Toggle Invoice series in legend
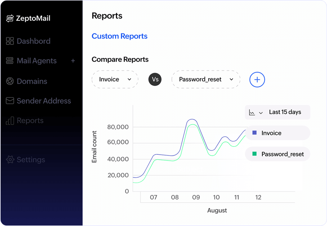Screen dimensions: 327x226 click(278, 133)
